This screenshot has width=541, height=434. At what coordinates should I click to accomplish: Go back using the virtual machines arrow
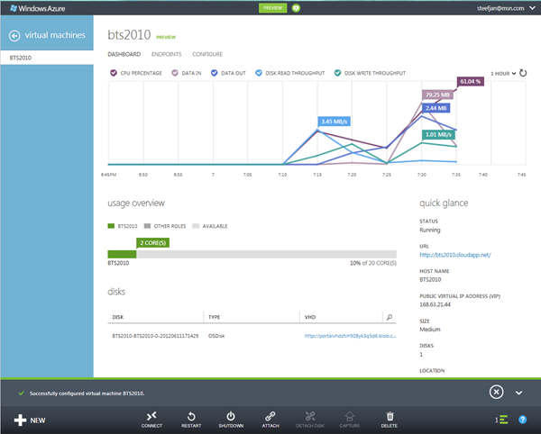tap(14, 36)
